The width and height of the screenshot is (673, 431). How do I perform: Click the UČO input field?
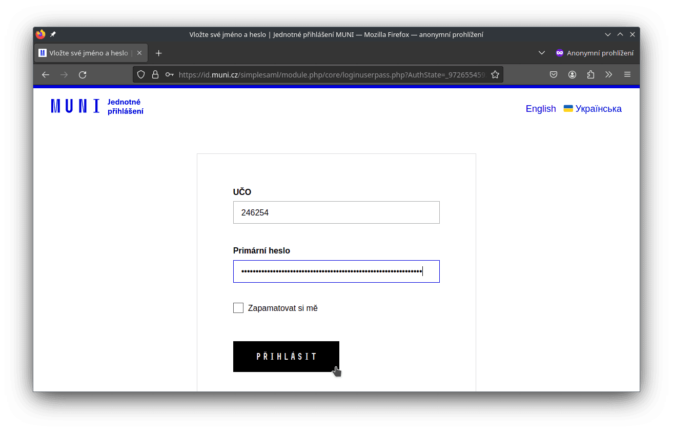[336, 212]
